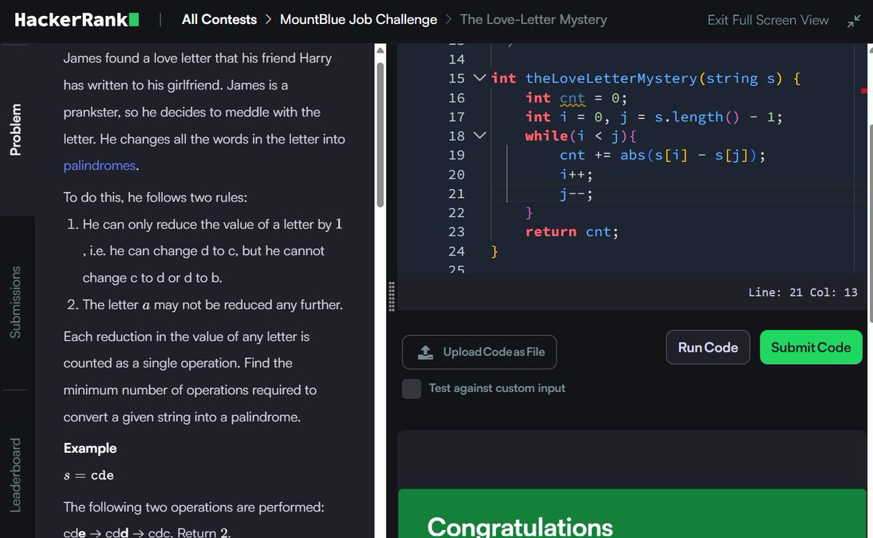Click the Line 21 Col 13 status text
873x538 pixels.
[x=802, y=292]
